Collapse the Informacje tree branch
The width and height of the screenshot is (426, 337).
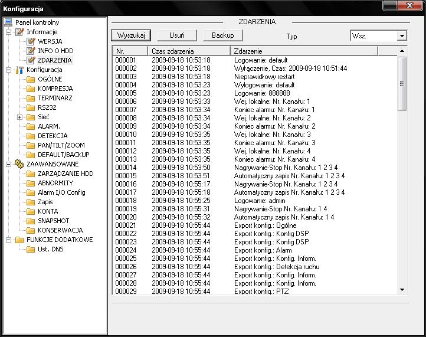pyautogui.click(x=8, y=32)
